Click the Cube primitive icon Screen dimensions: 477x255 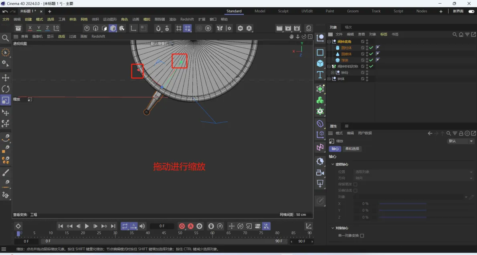pos(320,64)
